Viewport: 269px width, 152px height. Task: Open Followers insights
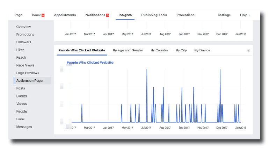point(24,42)
